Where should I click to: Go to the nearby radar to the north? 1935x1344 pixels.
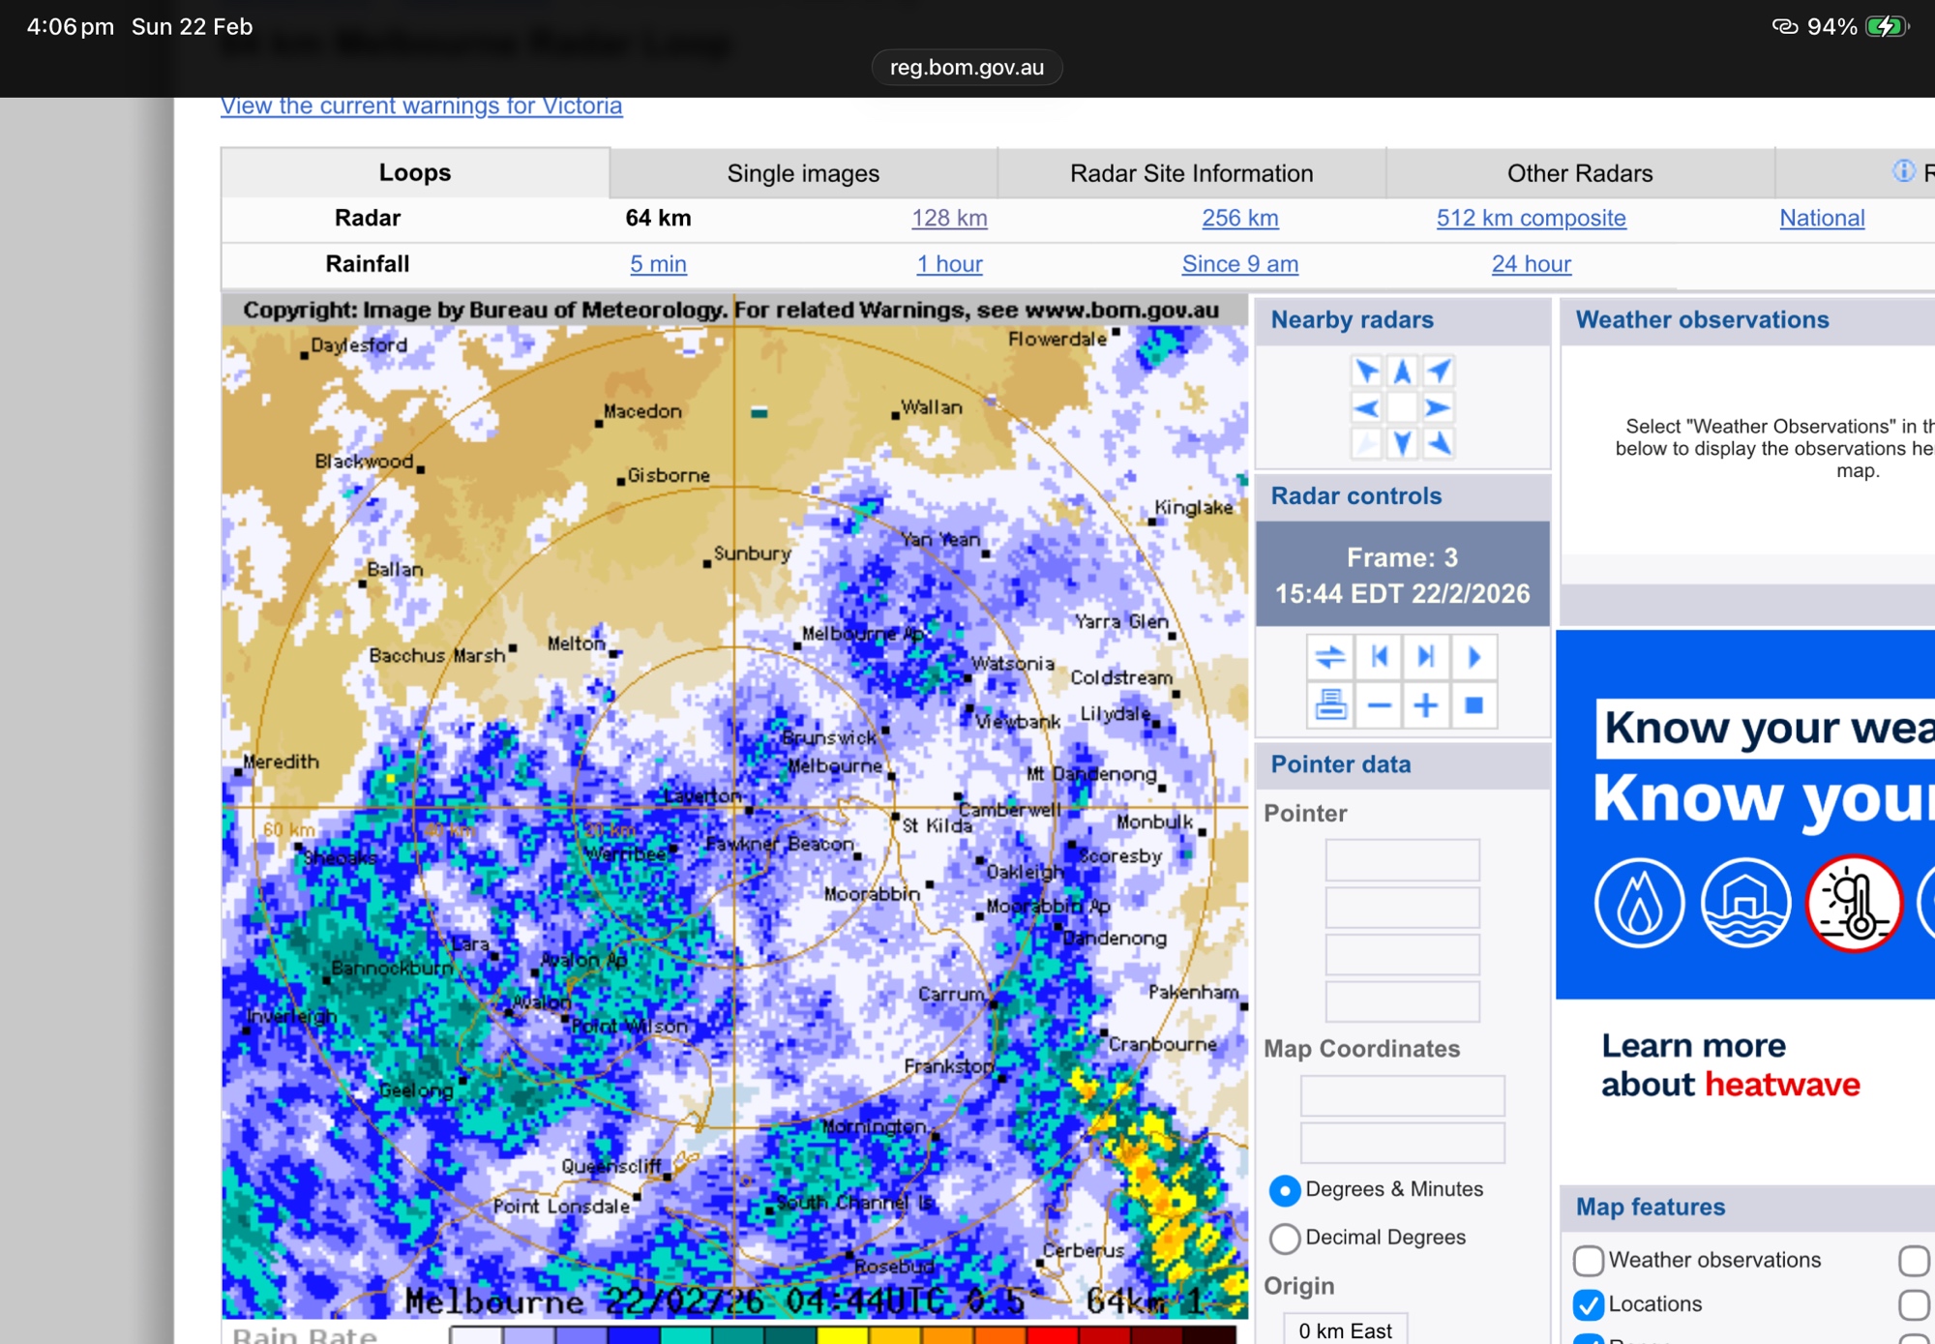(x=1402, y=372)
